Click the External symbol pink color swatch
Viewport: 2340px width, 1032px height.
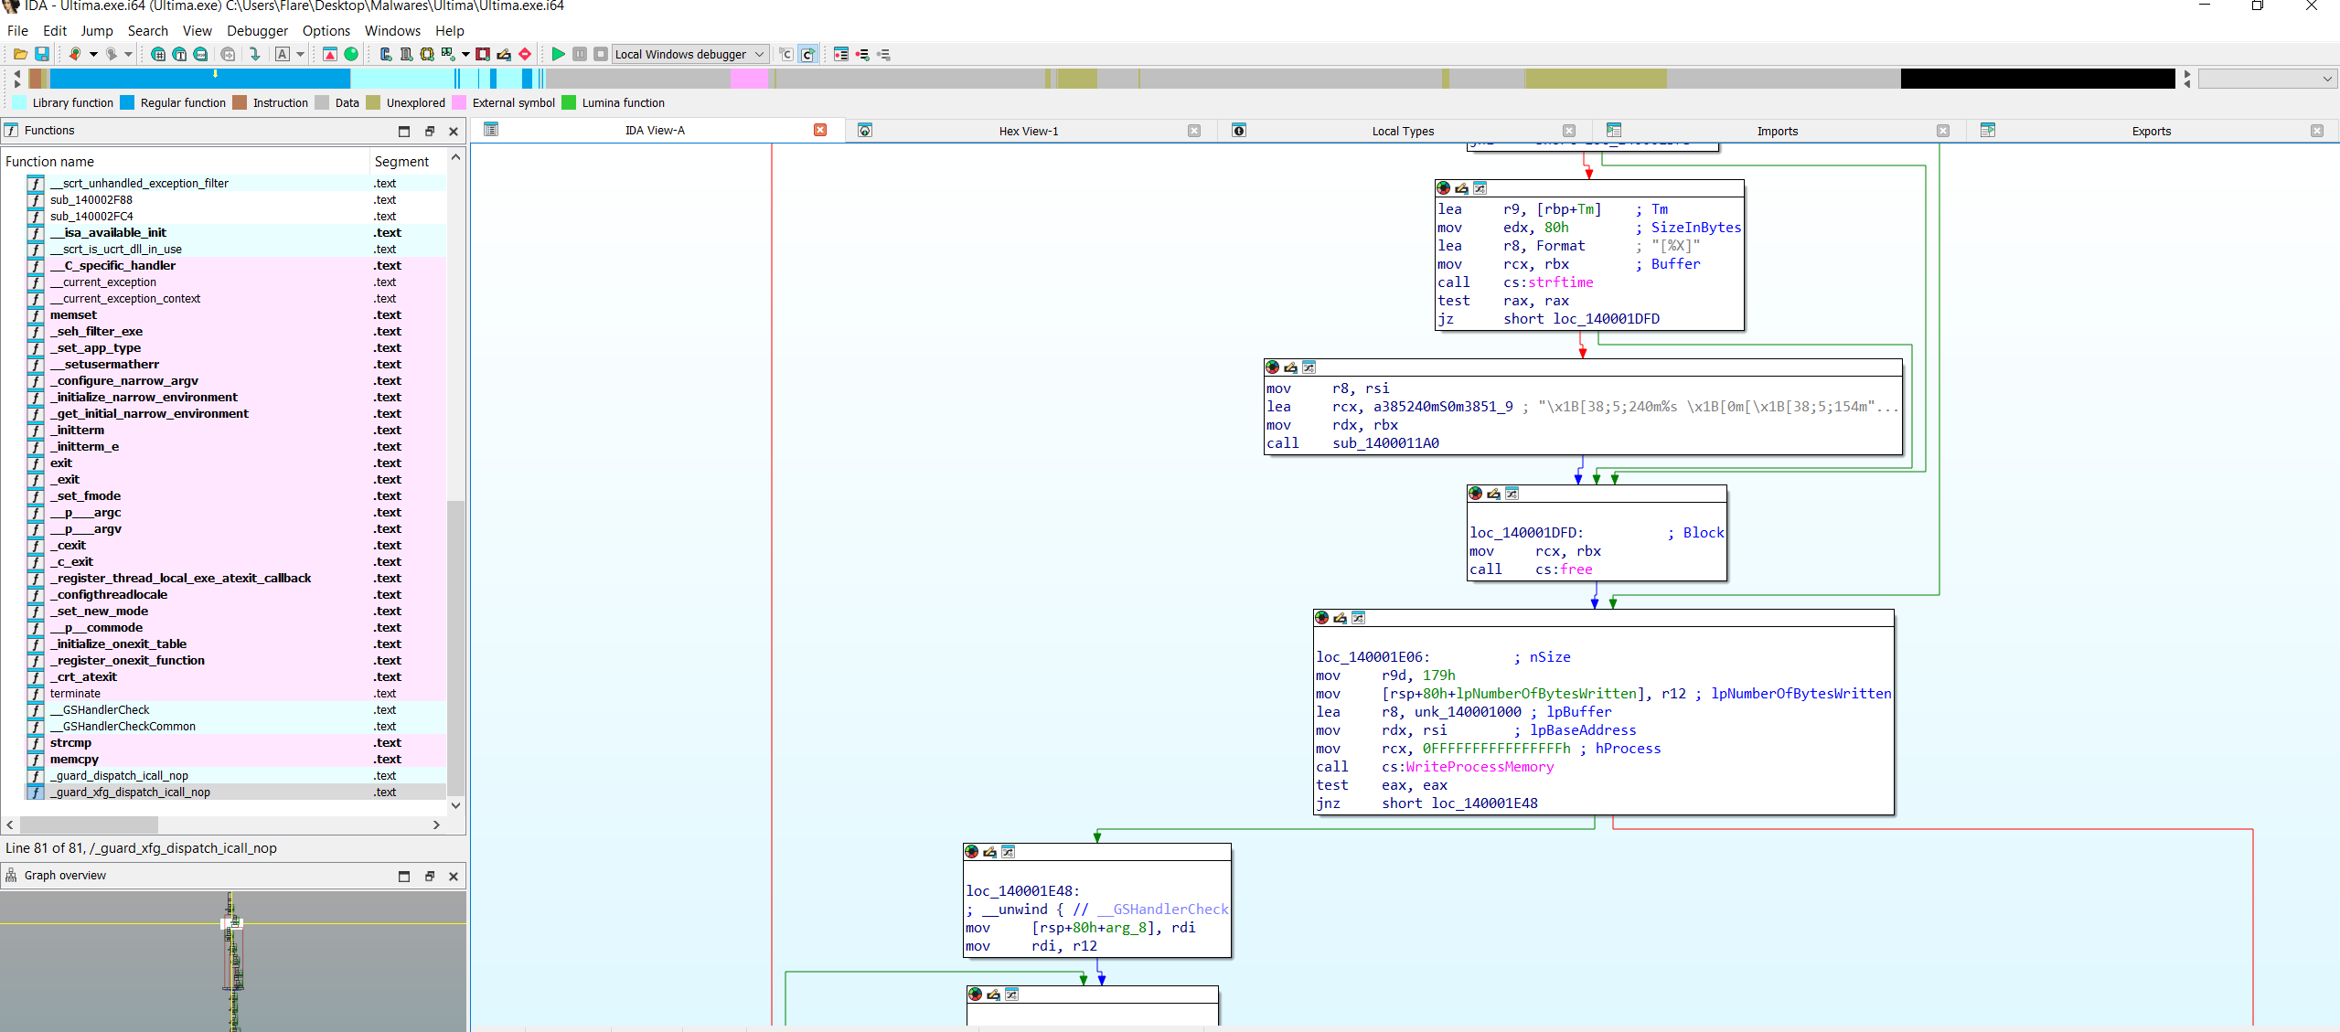pyautogui.click(x=459, y=102)
